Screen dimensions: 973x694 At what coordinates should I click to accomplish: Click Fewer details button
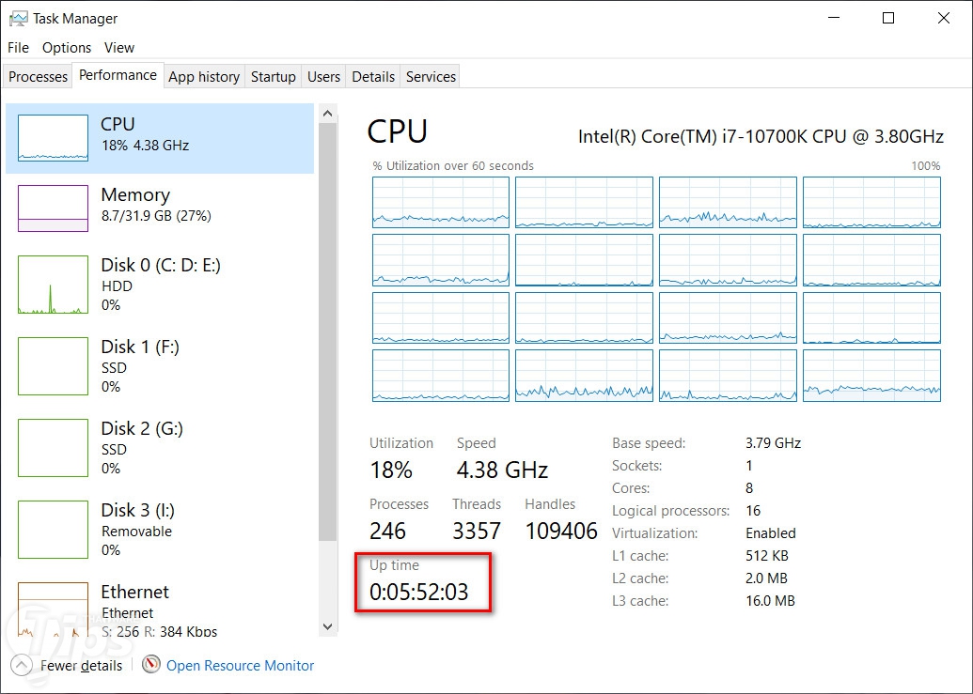point(67,666)
